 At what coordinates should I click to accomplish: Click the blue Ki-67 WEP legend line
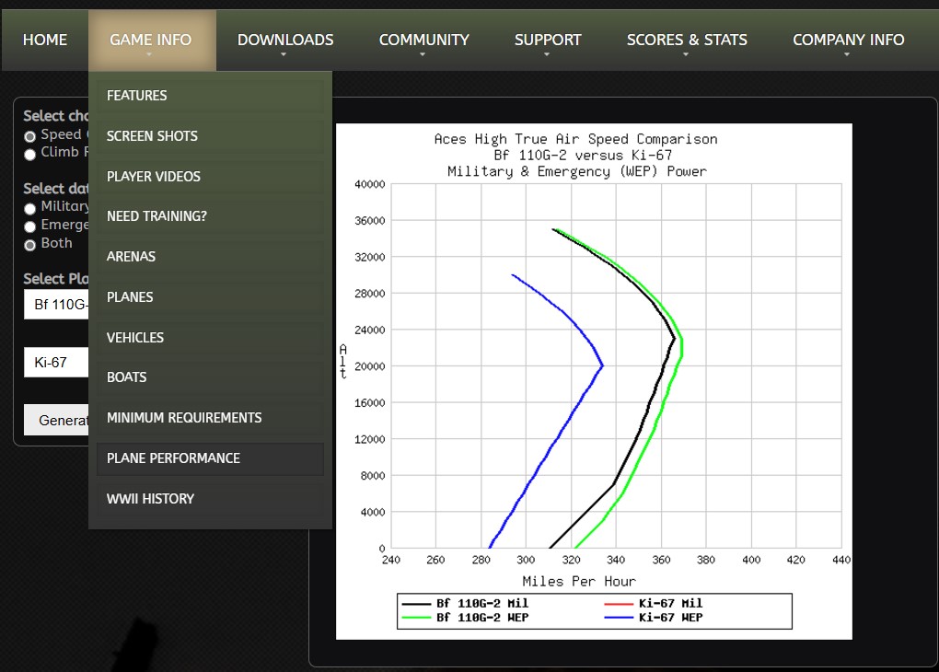[x=619, y=618]
